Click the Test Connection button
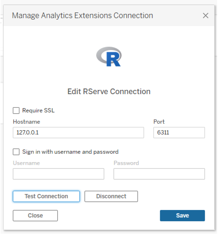This screenshot has width=221, height=234. pos(46,196)
